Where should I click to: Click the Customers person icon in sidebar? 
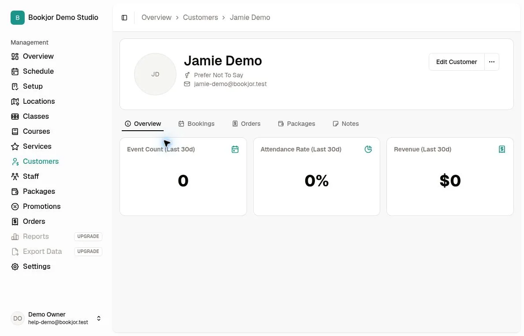[x=15, y=162]
